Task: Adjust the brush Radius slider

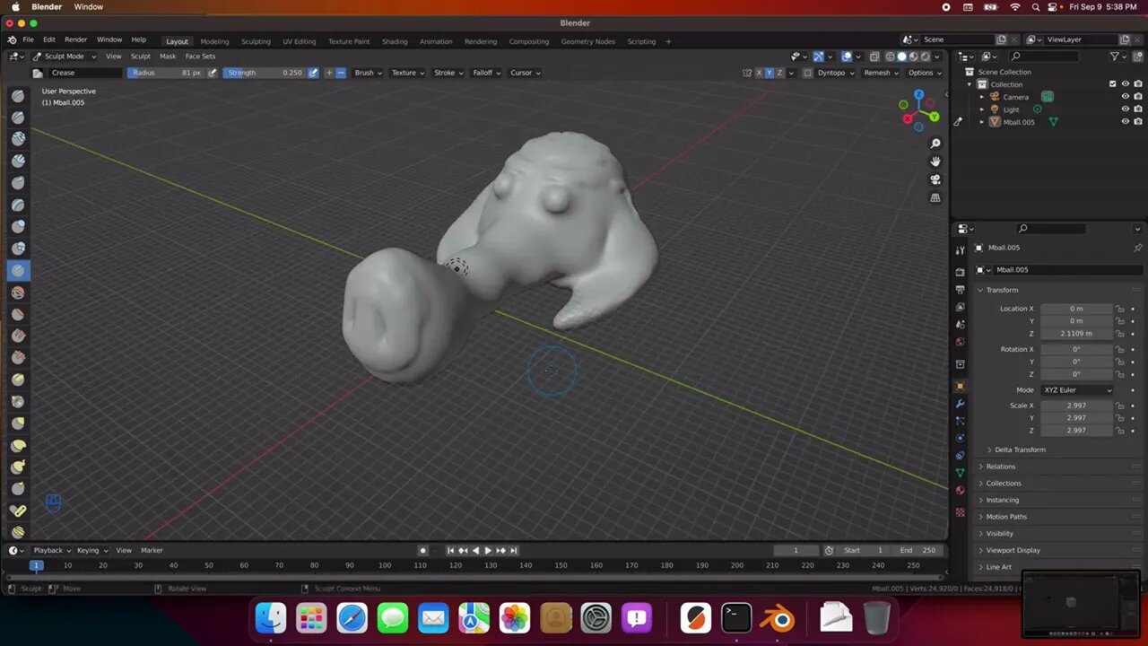Action: 167,73
